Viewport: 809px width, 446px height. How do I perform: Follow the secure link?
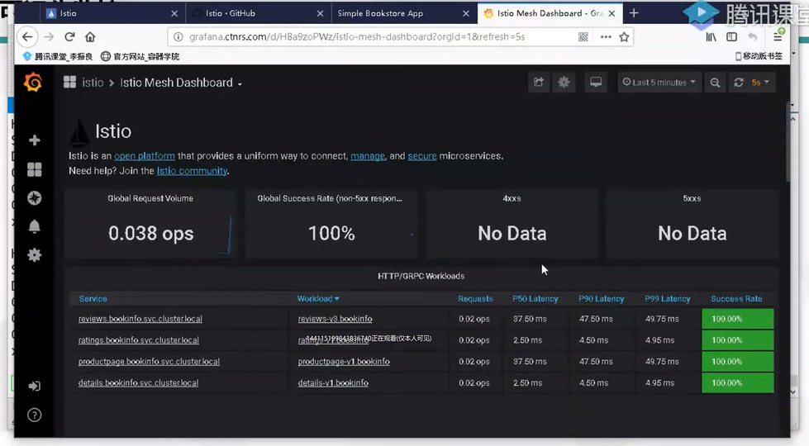[422, 156]
